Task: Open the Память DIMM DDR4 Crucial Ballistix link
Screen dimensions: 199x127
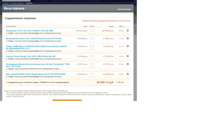Action: pyautogui.click(x=36, y=48)
